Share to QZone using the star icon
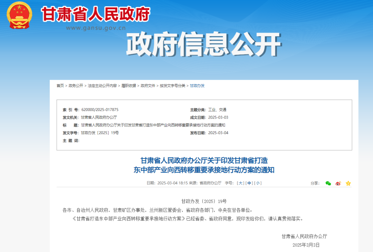Viewport: 373px width, 252px height. (348, 183)
